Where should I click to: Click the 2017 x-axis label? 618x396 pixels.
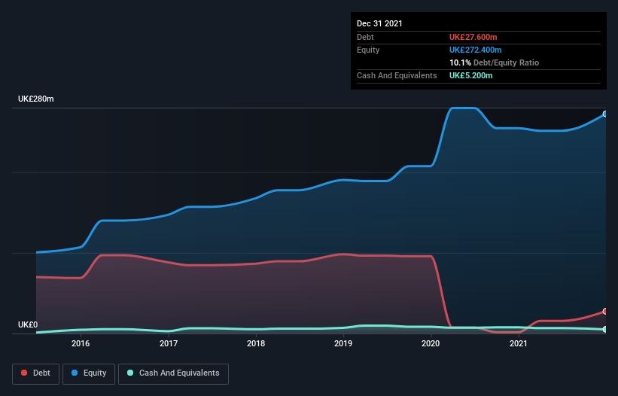point(169,343)
